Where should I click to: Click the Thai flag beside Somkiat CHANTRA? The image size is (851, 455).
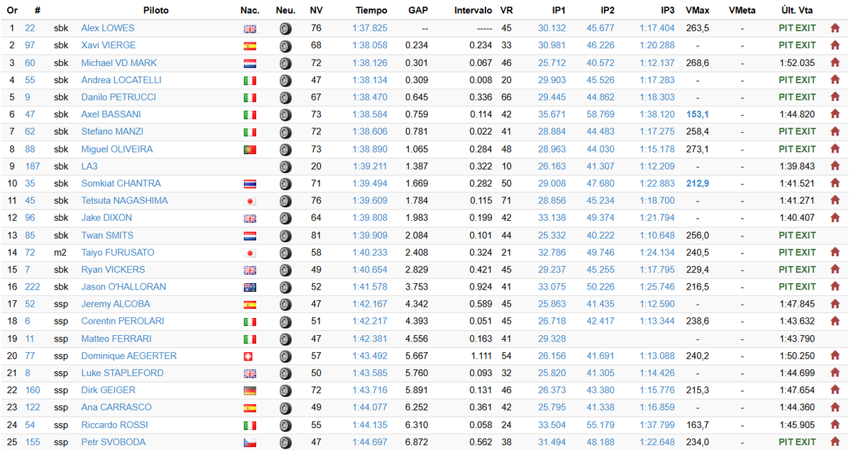click(250, 185)
